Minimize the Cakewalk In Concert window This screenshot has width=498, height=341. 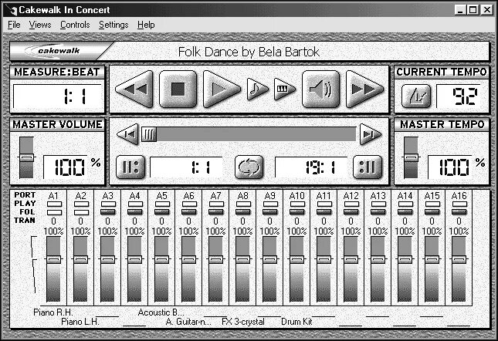(459, 10)
